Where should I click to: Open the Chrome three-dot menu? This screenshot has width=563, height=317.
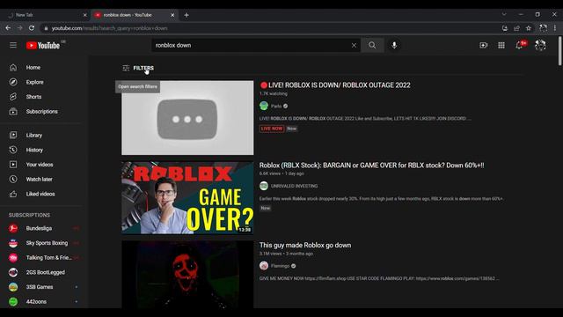(555, 28)
